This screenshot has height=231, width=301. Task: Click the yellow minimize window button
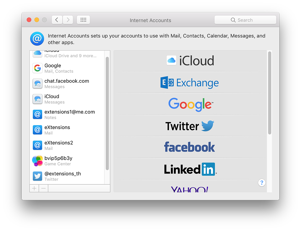pyautogui.click(x=37, y=20)
